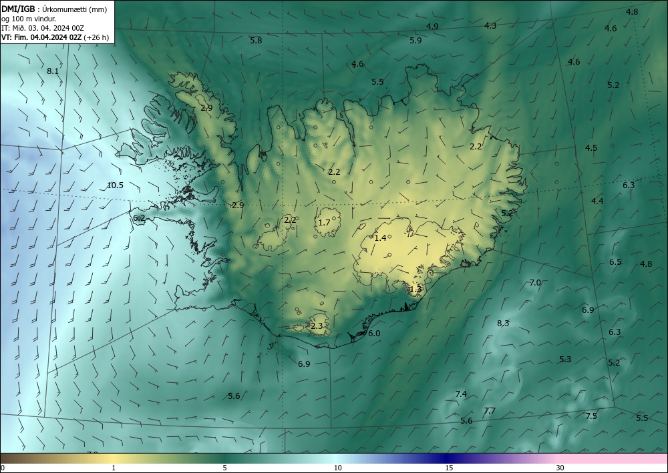Viewport: 668px width, 473px height.
Task: Click the 4.4 value label
Action: click(597, 201)
